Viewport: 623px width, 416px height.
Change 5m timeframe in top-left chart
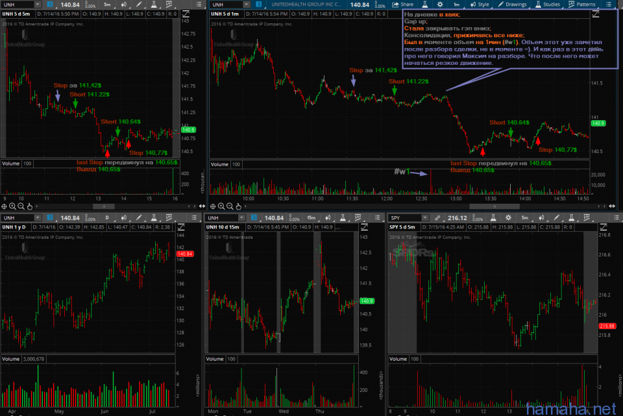pyautogui.click(x=107, y=5)
